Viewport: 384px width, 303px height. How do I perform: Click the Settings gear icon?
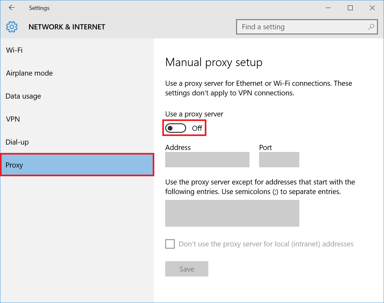pyautogui.click(x=12, y=27)
